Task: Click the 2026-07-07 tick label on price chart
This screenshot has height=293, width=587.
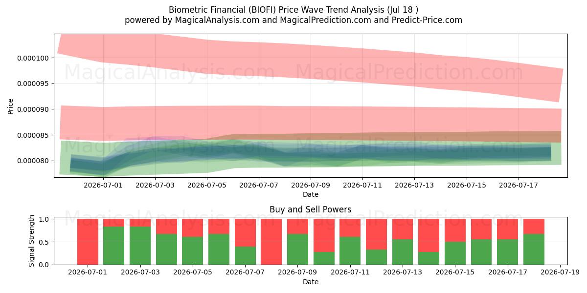Action: click(x=259, y=186)
